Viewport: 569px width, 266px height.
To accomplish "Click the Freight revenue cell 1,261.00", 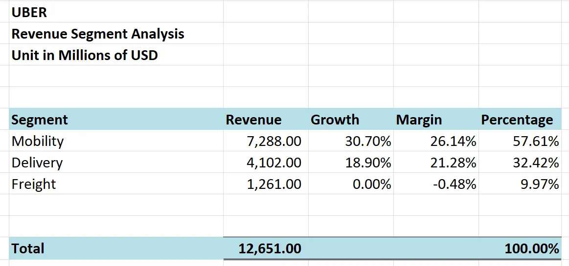I will pyautogui.click(x=274, y=184).
